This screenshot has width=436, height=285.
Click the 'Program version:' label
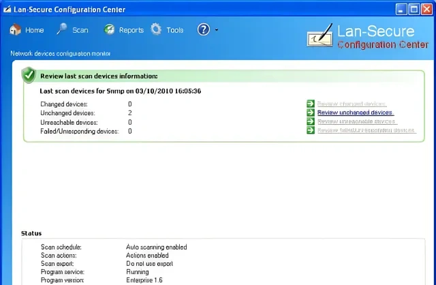coord(62,280)
